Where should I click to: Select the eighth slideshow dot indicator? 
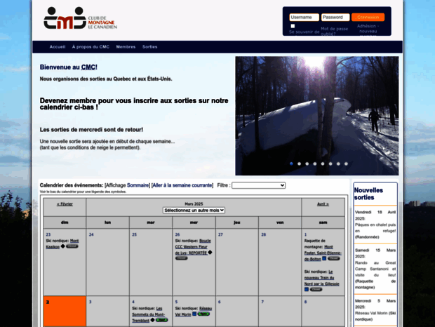coord(346,164)
